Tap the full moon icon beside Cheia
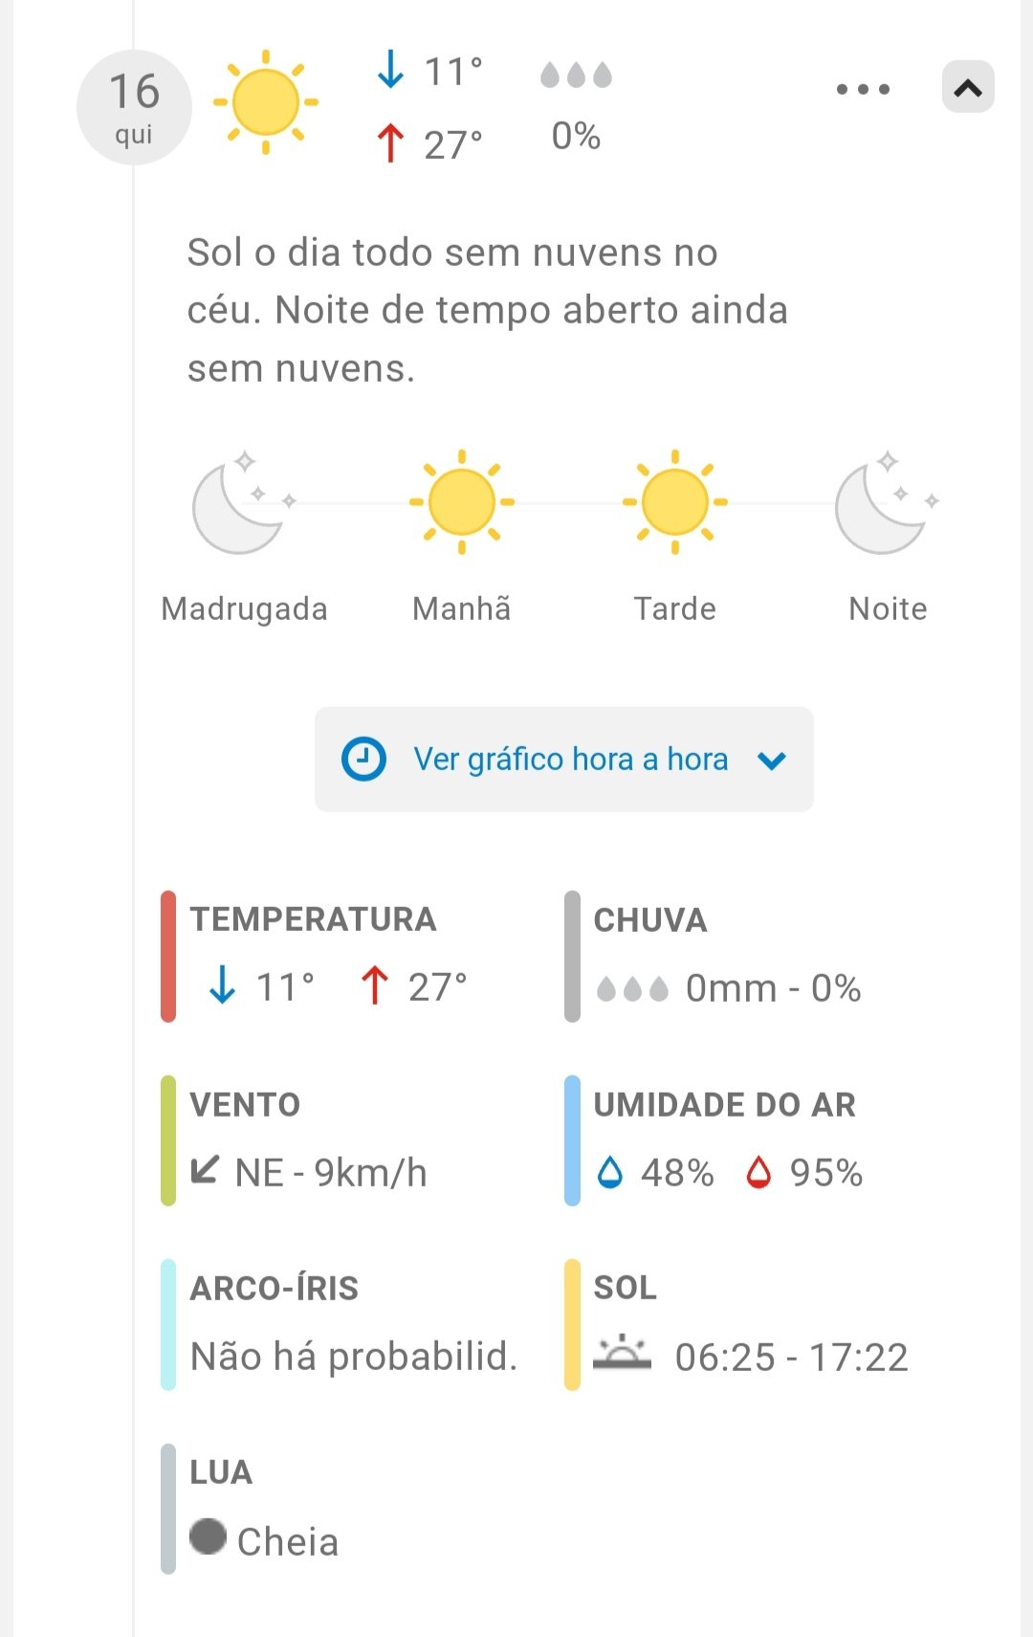 [x=208, y=1537]
